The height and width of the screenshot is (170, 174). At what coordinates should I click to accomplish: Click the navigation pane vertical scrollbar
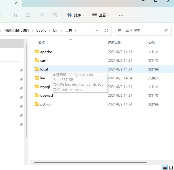pos(26,90)
